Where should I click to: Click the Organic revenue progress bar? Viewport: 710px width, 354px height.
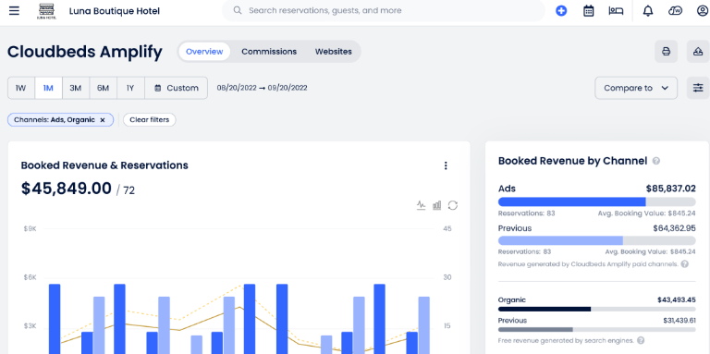pyautogui.click(x=597, y=310)
